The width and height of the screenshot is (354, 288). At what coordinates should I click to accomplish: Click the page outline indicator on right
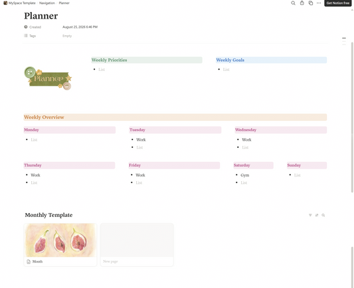[x=344, y=41]
